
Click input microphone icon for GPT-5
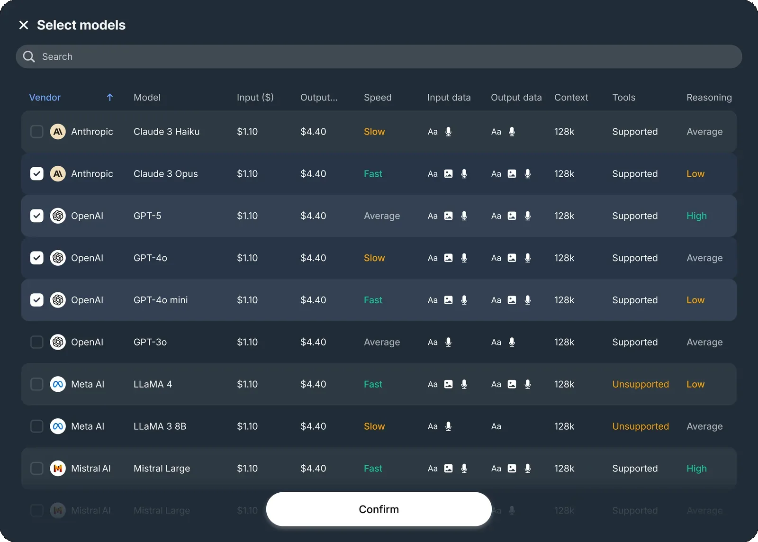pyautogui.click(x=464, y=216)
